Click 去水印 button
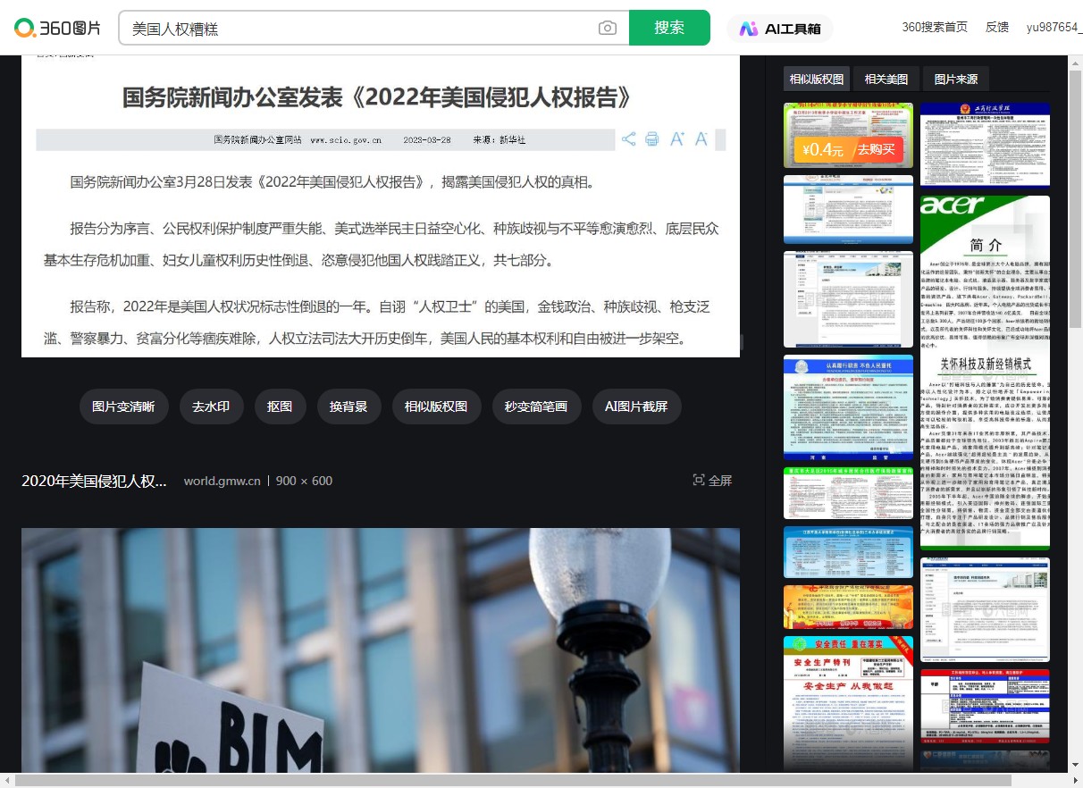This screenshot has height=788, width=1083. point(211,407)
